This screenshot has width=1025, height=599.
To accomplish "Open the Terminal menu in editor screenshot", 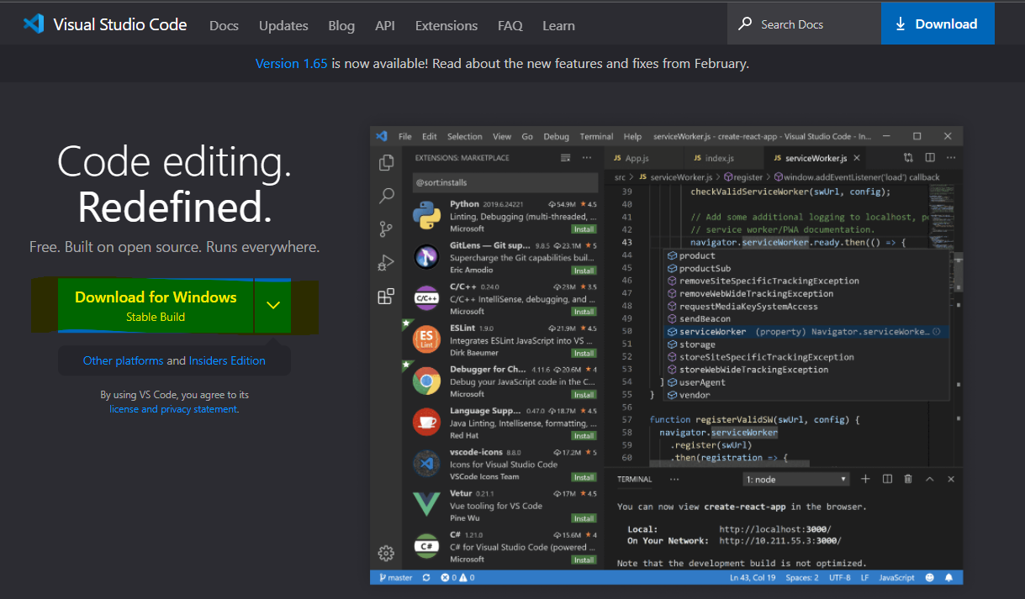I will pyautogui.click(x=596, y=136).
